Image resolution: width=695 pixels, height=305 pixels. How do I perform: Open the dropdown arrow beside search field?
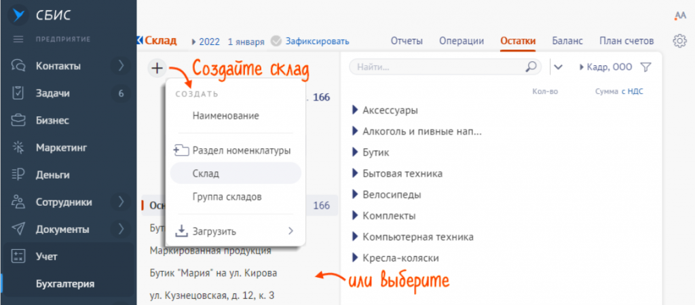coord(559,67)
